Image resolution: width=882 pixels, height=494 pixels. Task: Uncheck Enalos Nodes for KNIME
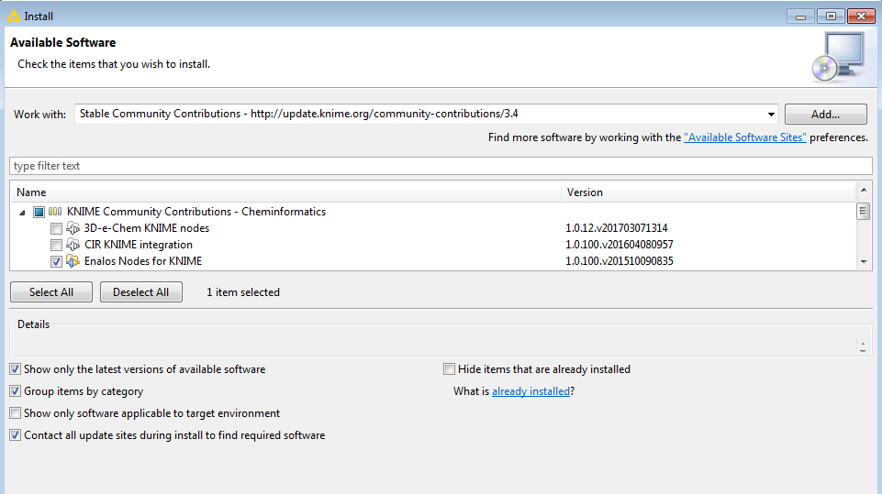pyautogui.click(x=56, y=261)
